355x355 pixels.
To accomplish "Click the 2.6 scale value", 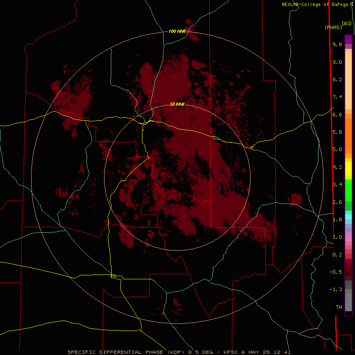I will [x=337, y=202].
